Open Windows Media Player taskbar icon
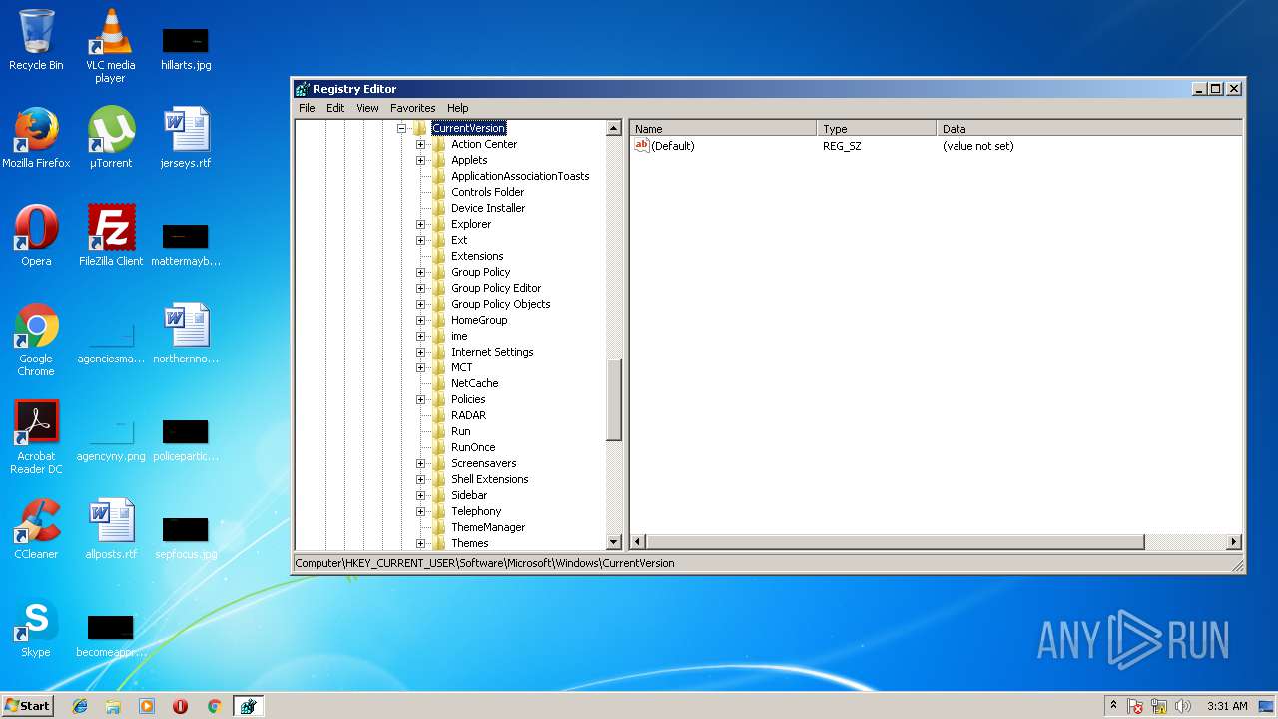1278x719 pixels. 147,706
